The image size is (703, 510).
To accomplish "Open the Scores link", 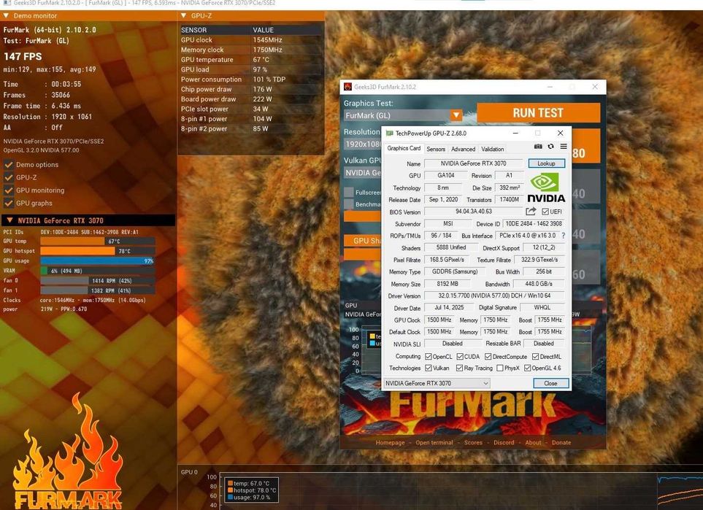I will coord(473,442).
